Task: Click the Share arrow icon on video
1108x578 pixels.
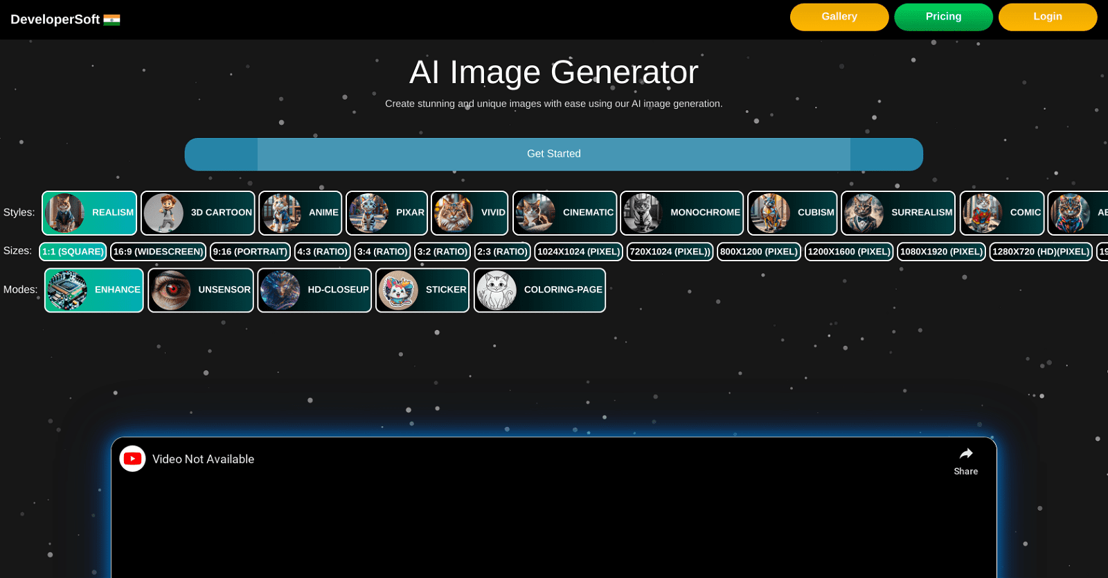Action: (965, 454)
